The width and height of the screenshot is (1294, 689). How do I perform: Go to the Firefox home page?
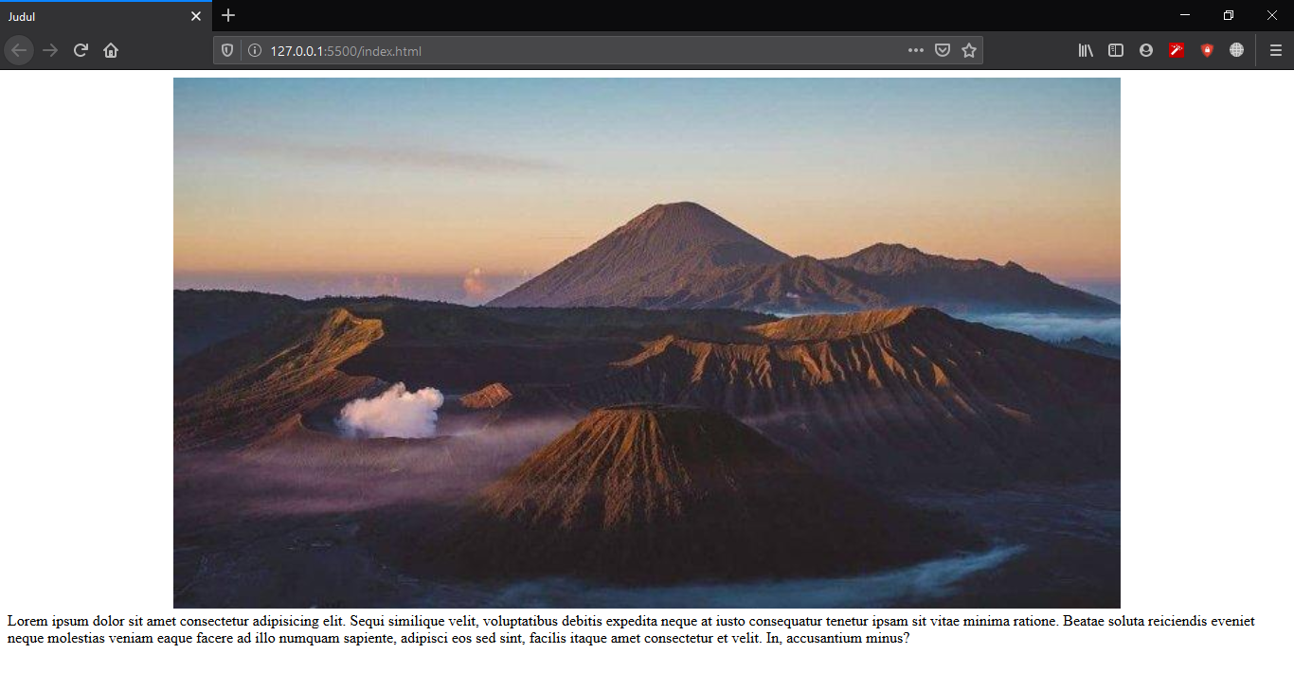[x=111, y=50]
